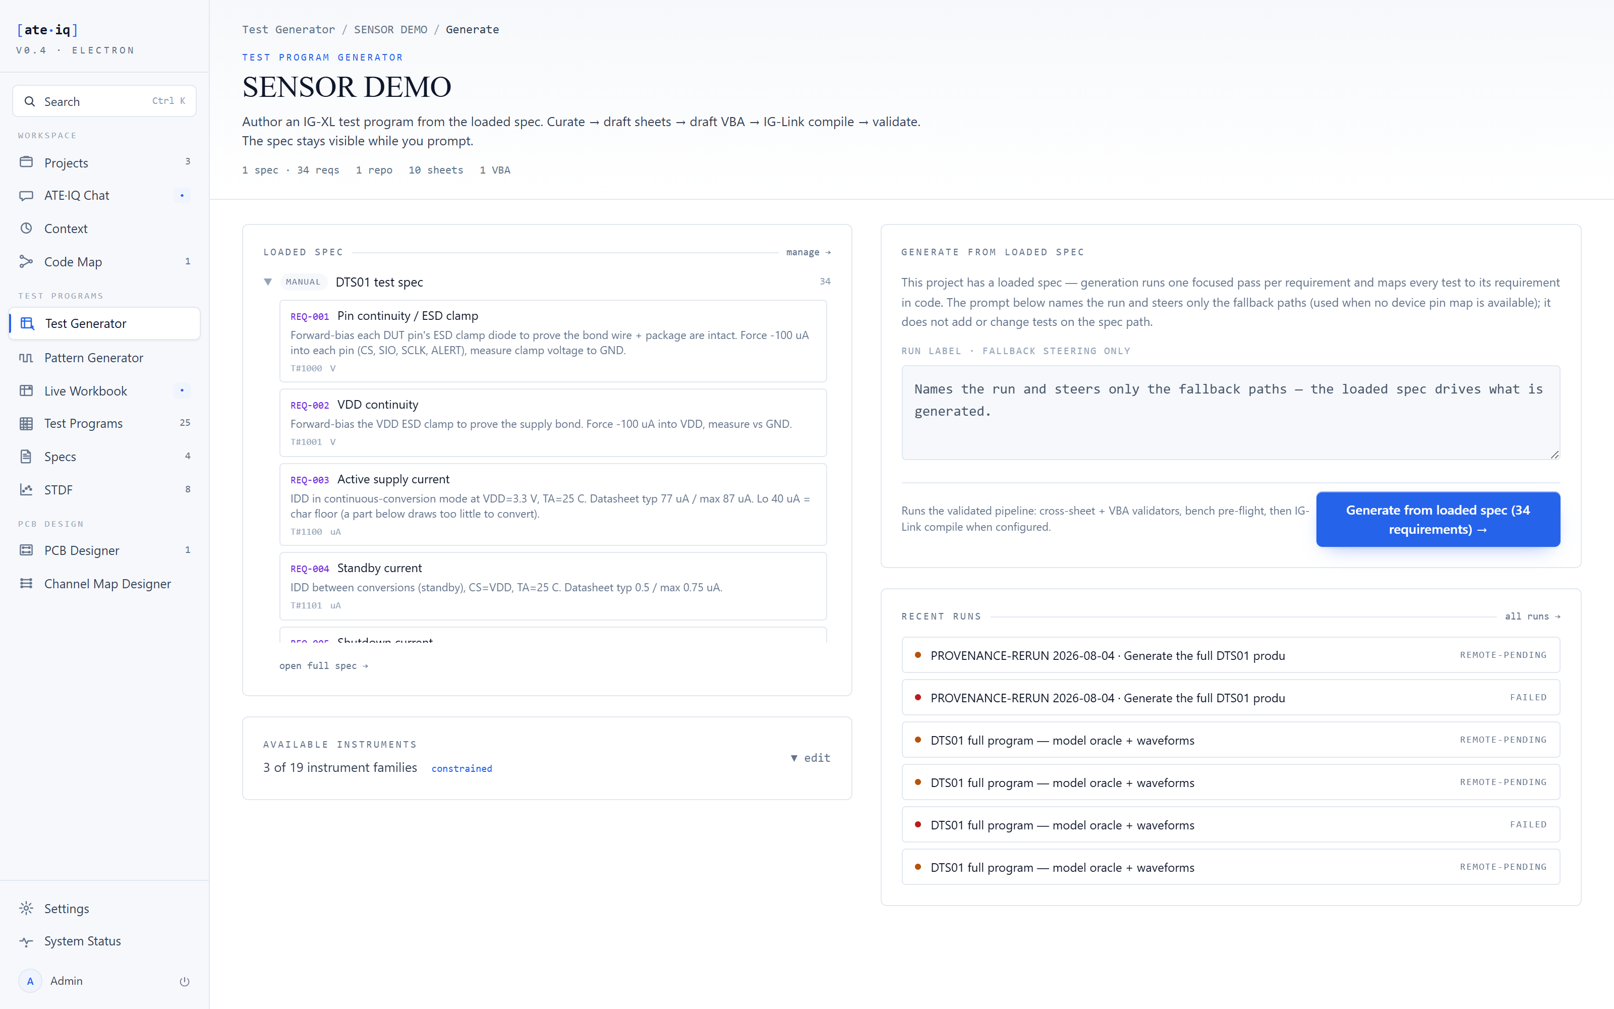Click the 1 repo stat

pos(373,170)
